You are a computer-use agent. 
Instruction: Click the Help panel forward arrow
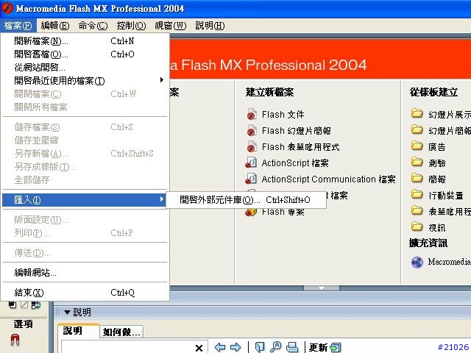tap(235, 347)
